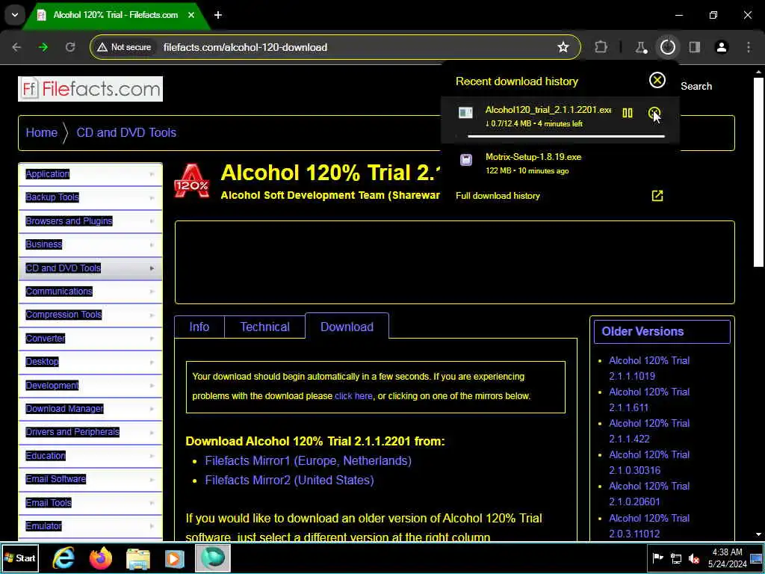The width and height of the screenshot is (765, 574).
Task: Open Alcohol 120% Trial 2.1.1.611 version
Action: pyautogui.click(x=649, y=399)
